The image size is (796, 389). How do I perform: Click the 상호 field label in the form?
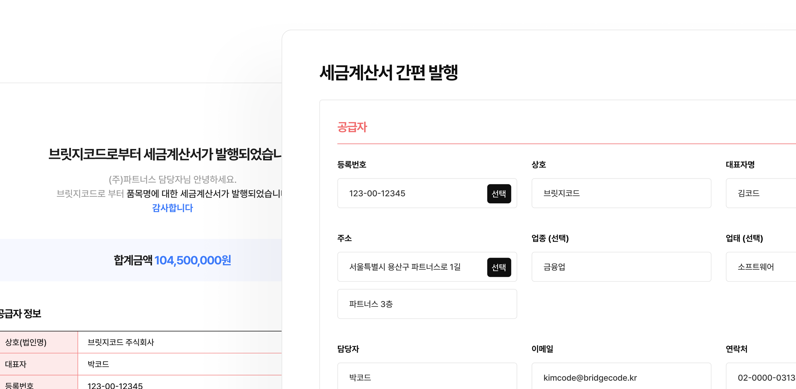pos(539,165)
